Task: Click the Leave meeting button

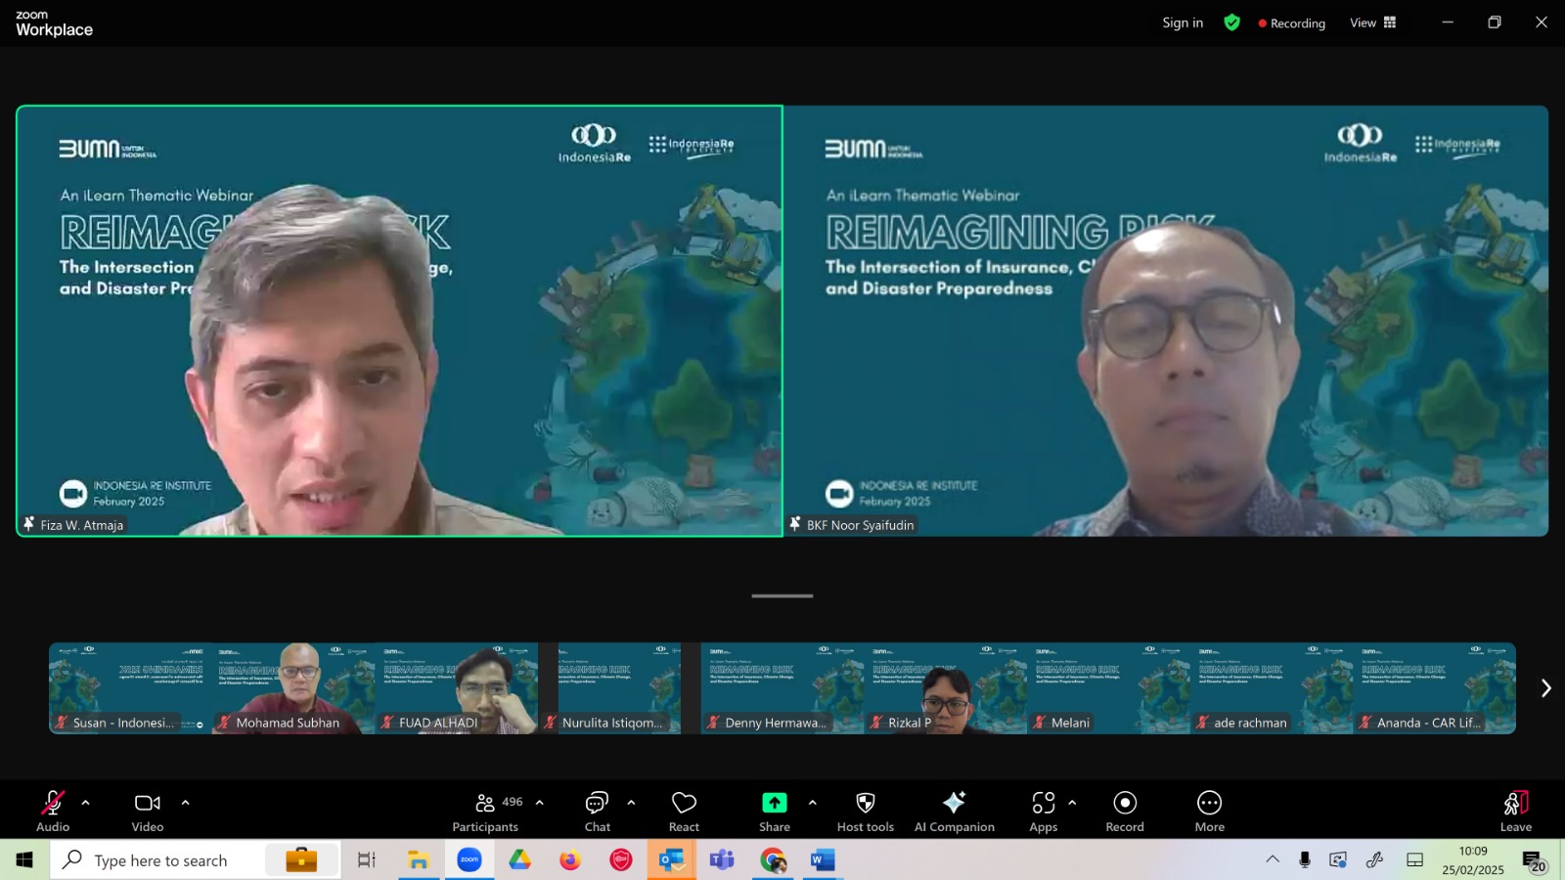Action: pos(1516,811)
